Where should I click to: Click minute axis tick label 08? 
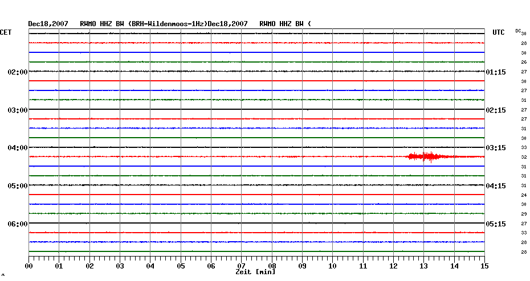272,266
